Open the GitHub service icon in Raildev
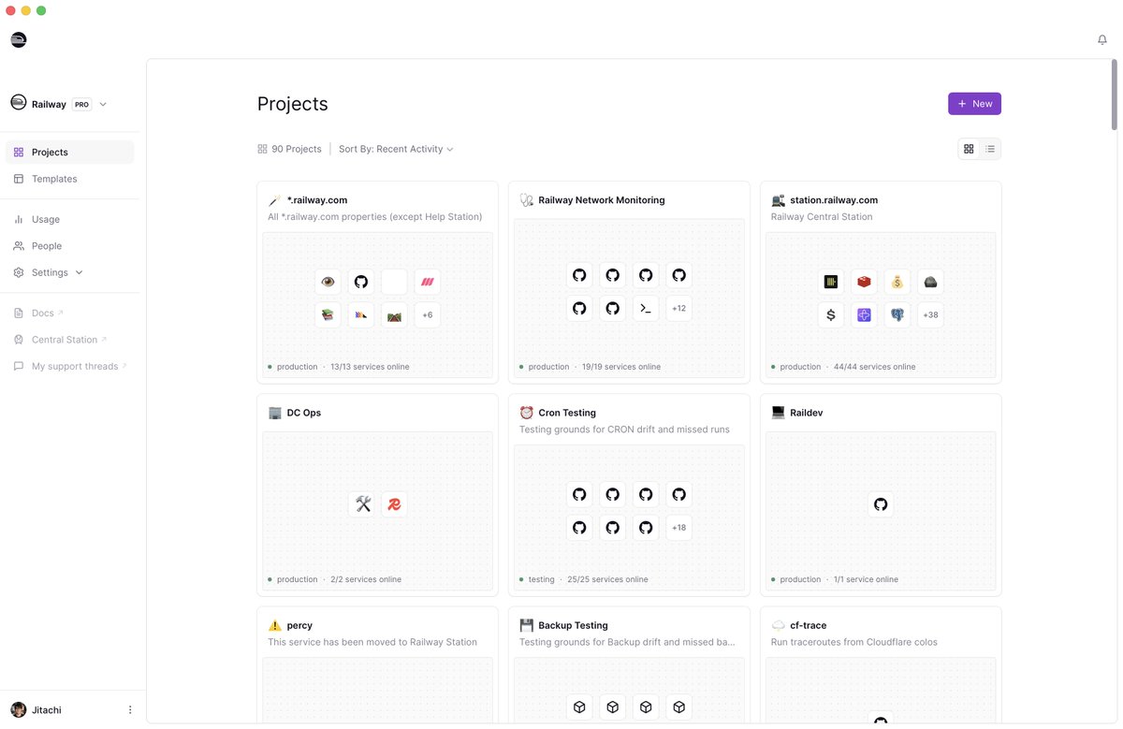This screenshot has width=1123, height=729. coord(881,504)
